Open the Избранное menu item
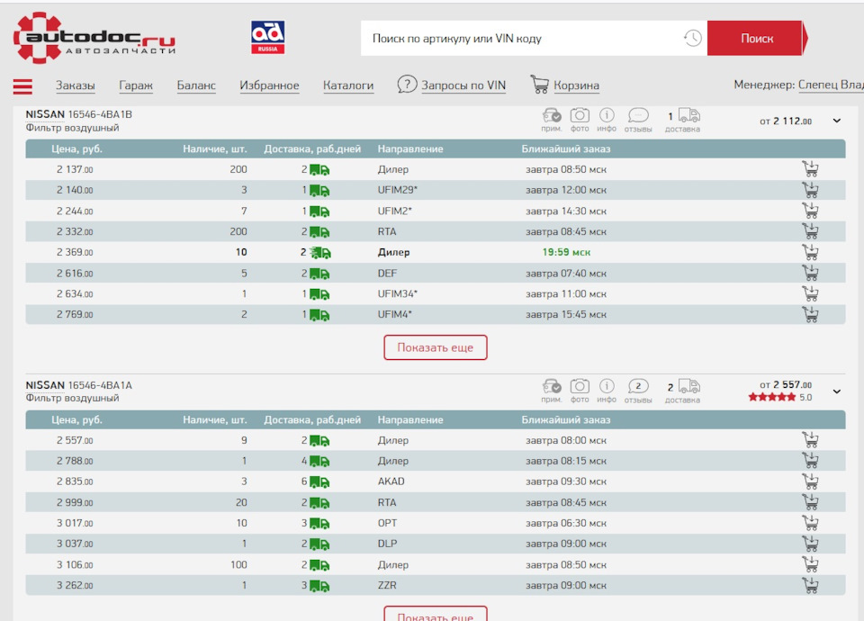This screenshot has width=864, height=621. coord(269,85)
